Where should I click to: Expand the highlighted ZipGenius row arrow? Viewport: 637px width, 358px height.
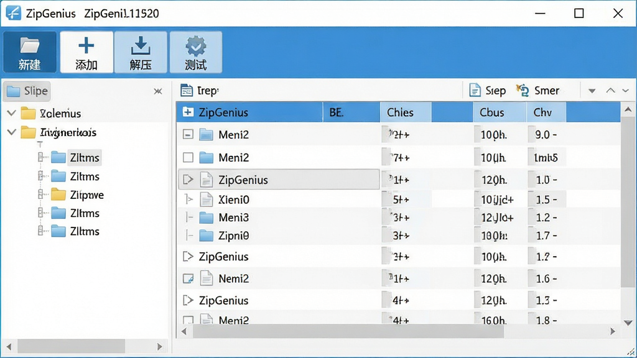(x=188, y=180)
